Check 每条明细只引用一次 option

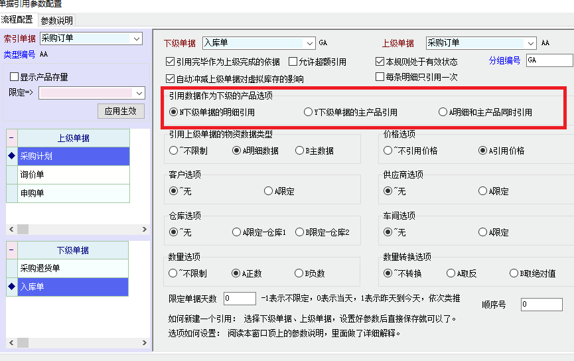(380, 77)
